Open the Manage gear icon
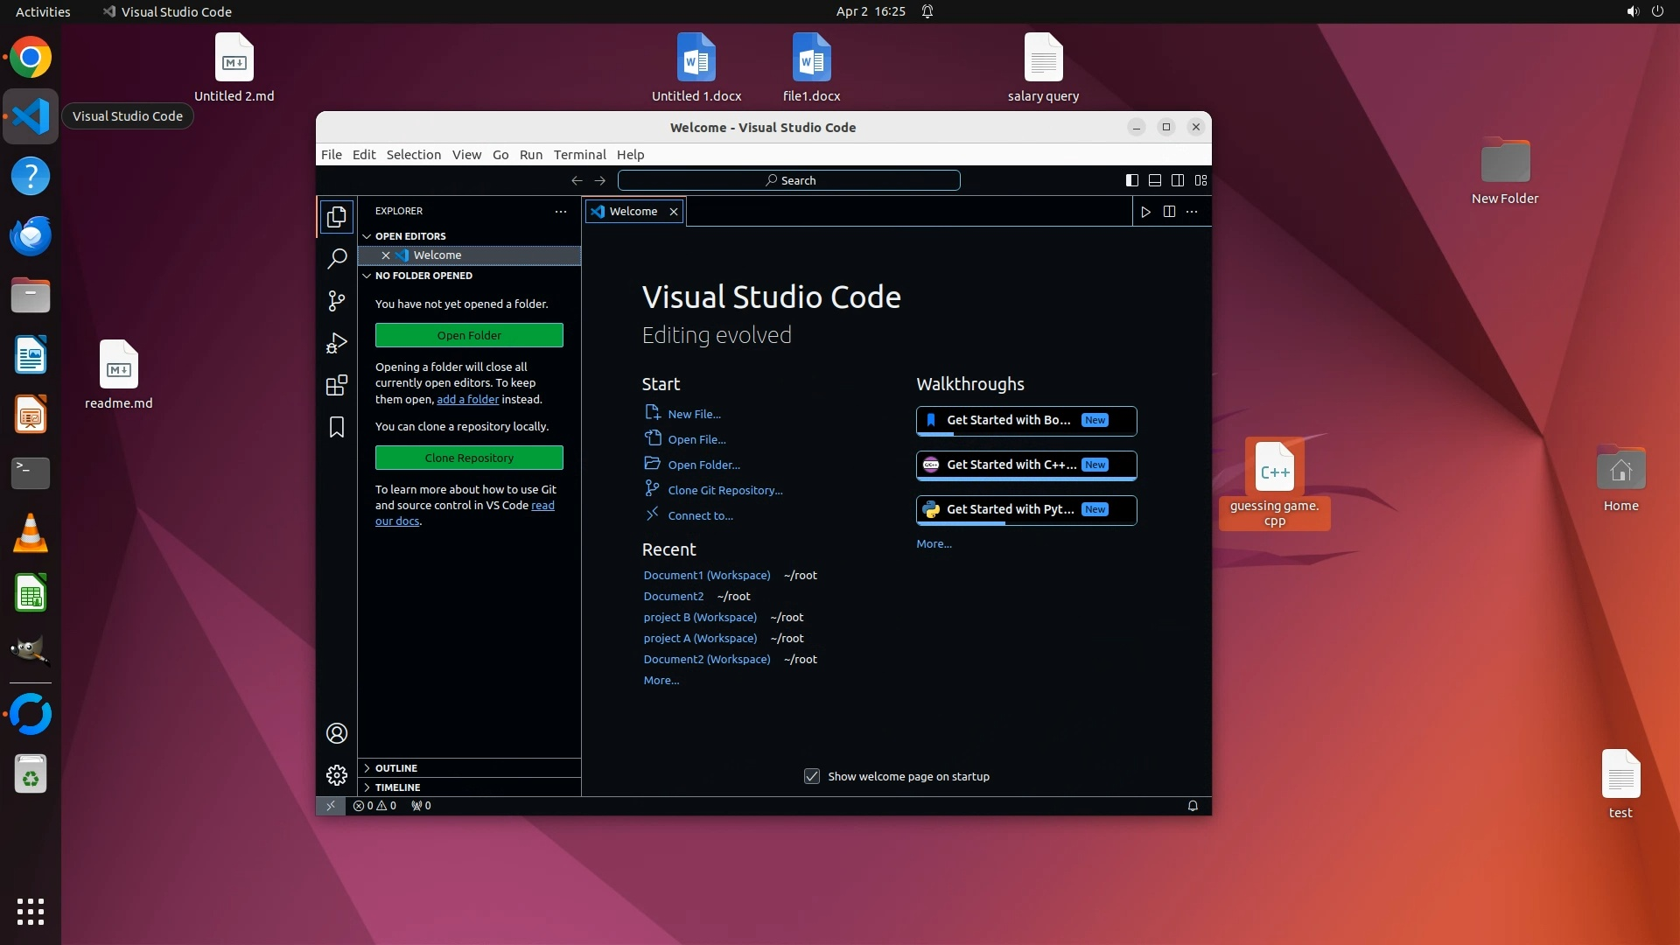 coord(337,775)
